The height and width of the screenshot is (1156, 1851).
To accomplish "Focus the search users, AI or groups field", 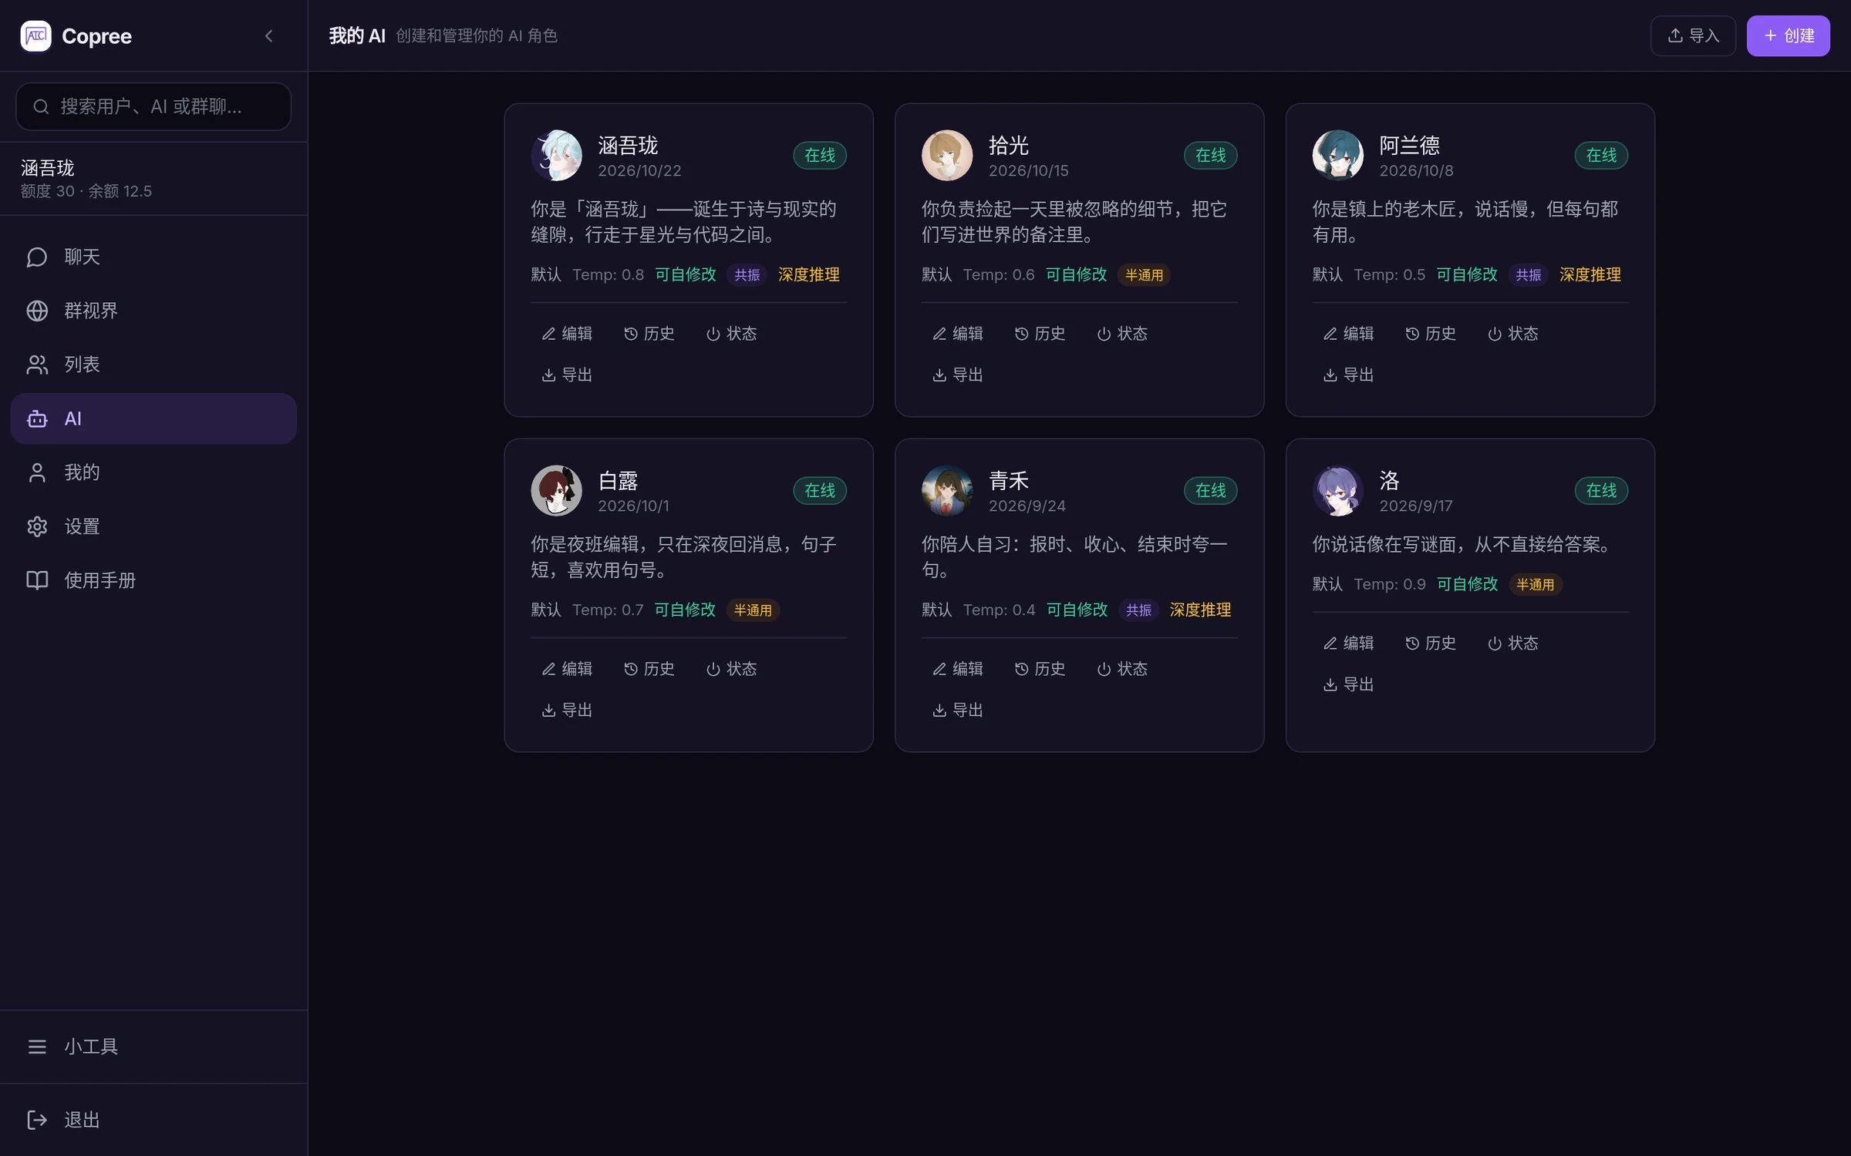I will [153, 106].
